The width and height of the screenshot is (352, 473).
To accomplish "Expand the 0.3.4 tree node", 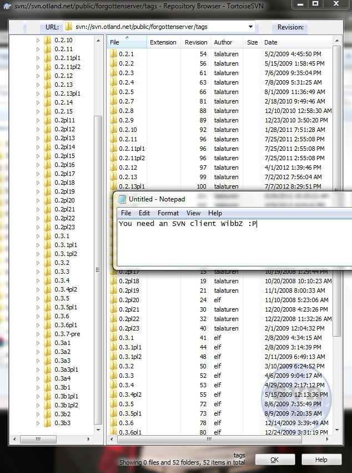I will click(38, 280).
